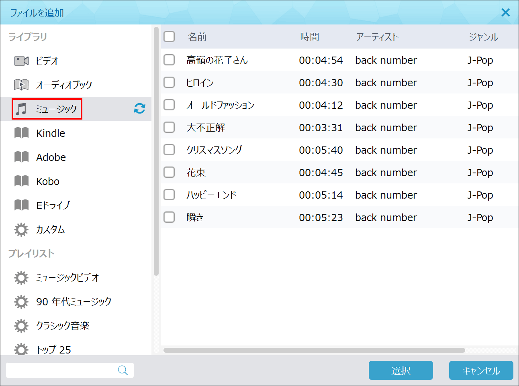The image size is (519, 386).
Task: Sort by the 名前 column header
Action: (197, 37)
